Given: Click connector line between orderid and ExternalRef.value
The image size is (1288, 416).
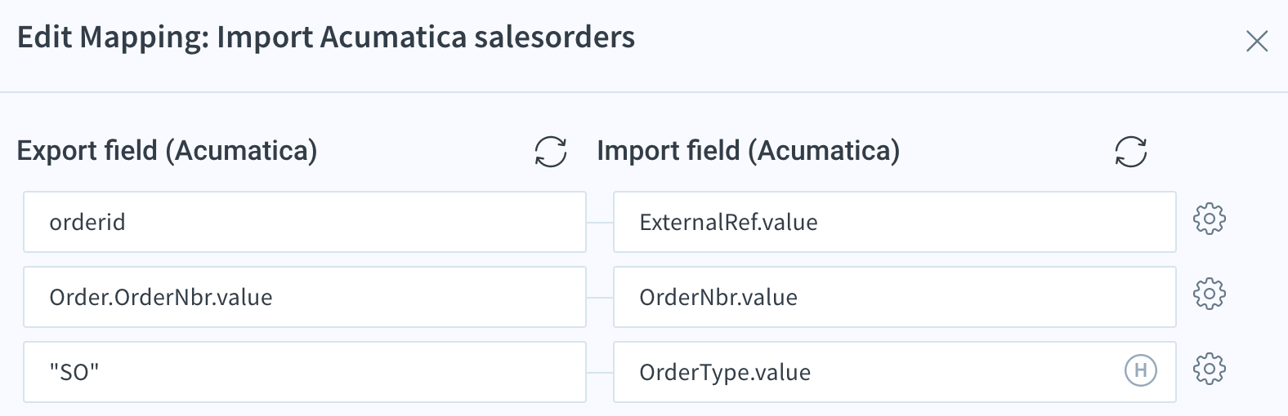Looking at the screenshot, I should point(600,223).
